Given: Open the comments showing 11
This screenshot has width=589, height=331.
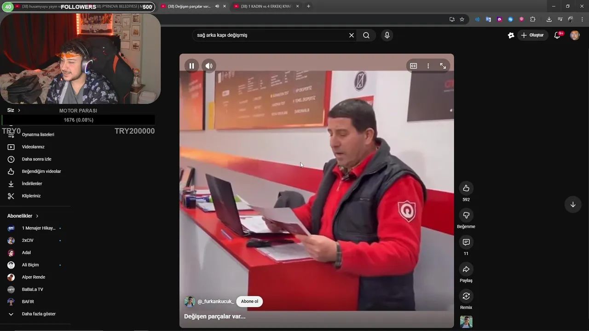Looking at the screenshot, I should 466,242.
